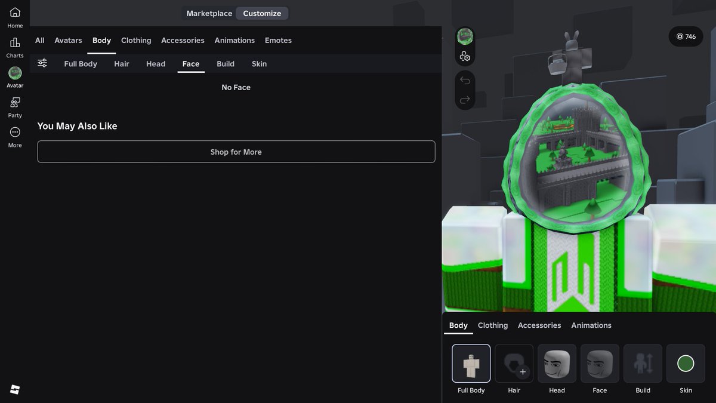This screenshot has width=716, height=403.
Task: Open avatar body settings icon
Action: (465, 57)
